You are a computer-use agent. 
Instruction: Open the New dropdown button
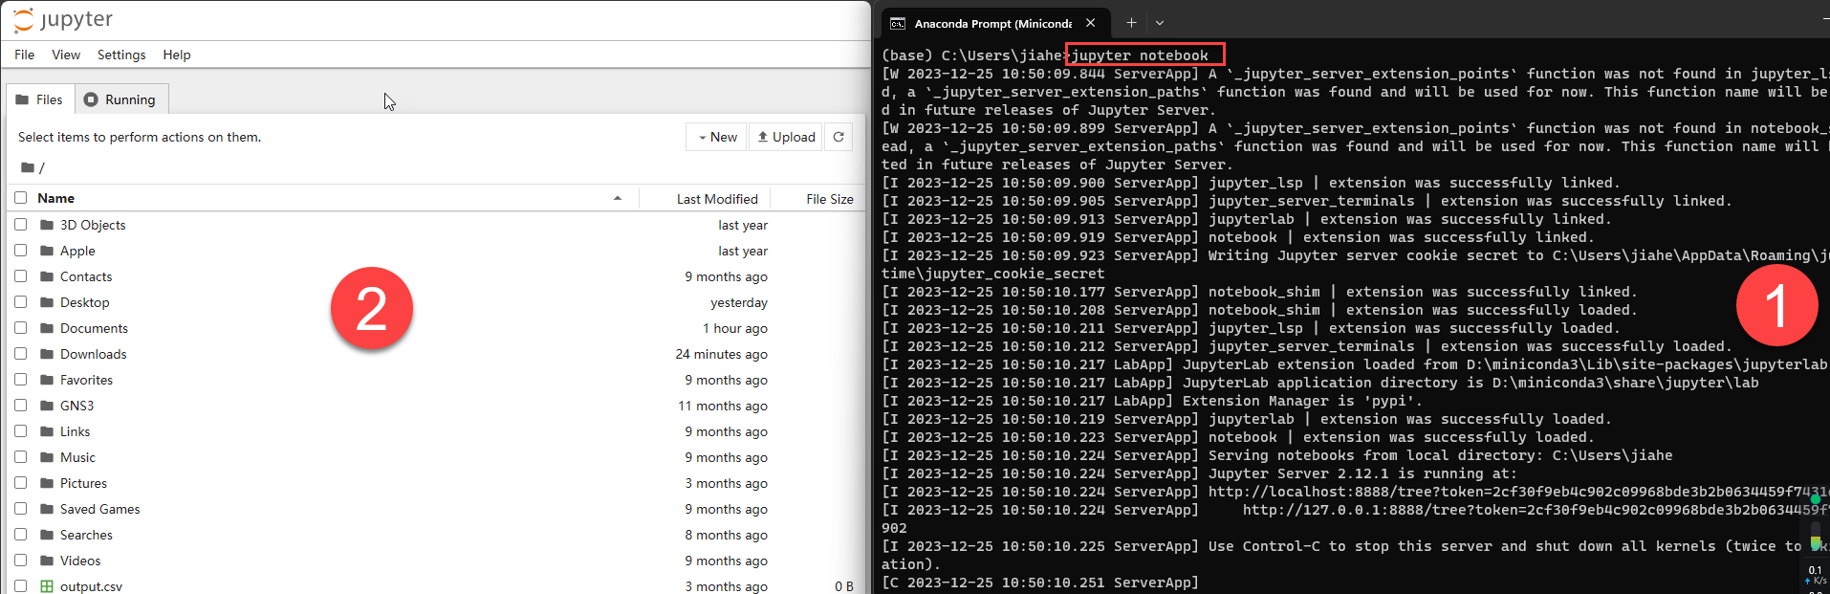click(x=717, y=137)
